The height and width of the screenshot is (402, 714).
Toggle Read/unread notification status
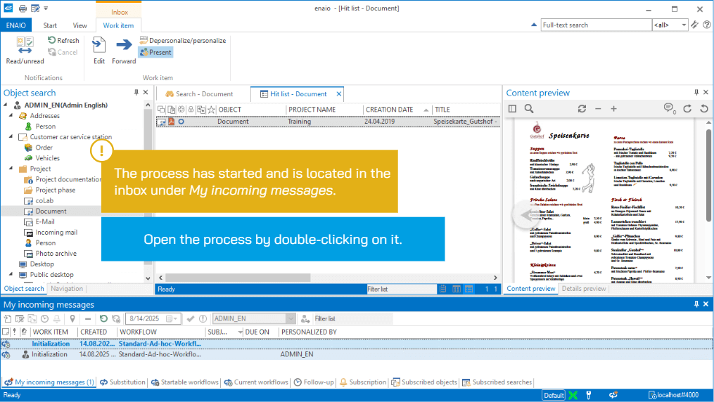coord(25,45)
